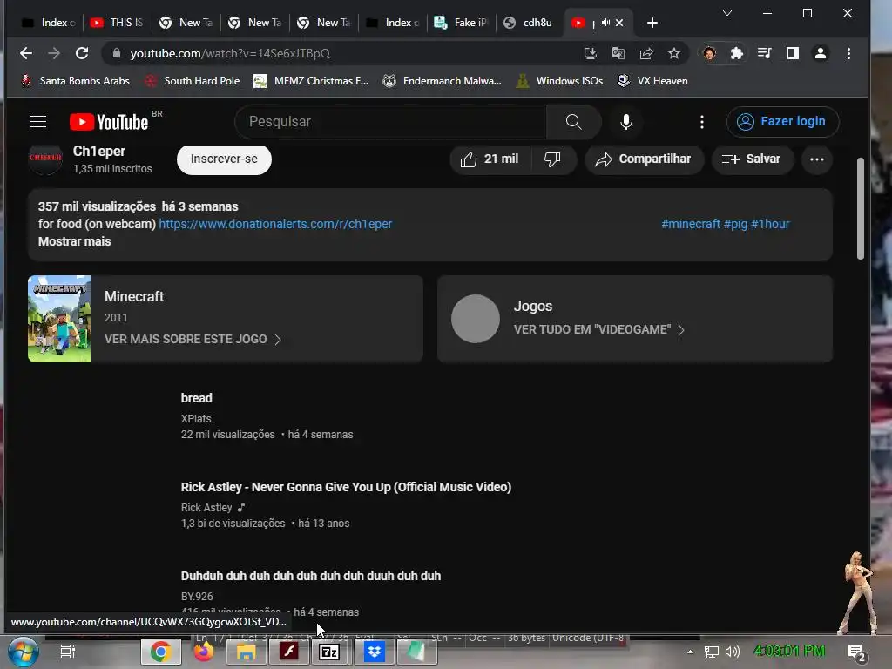Bookmark this page with star
This screenshot has width=892, height=669.
point(674,53)
